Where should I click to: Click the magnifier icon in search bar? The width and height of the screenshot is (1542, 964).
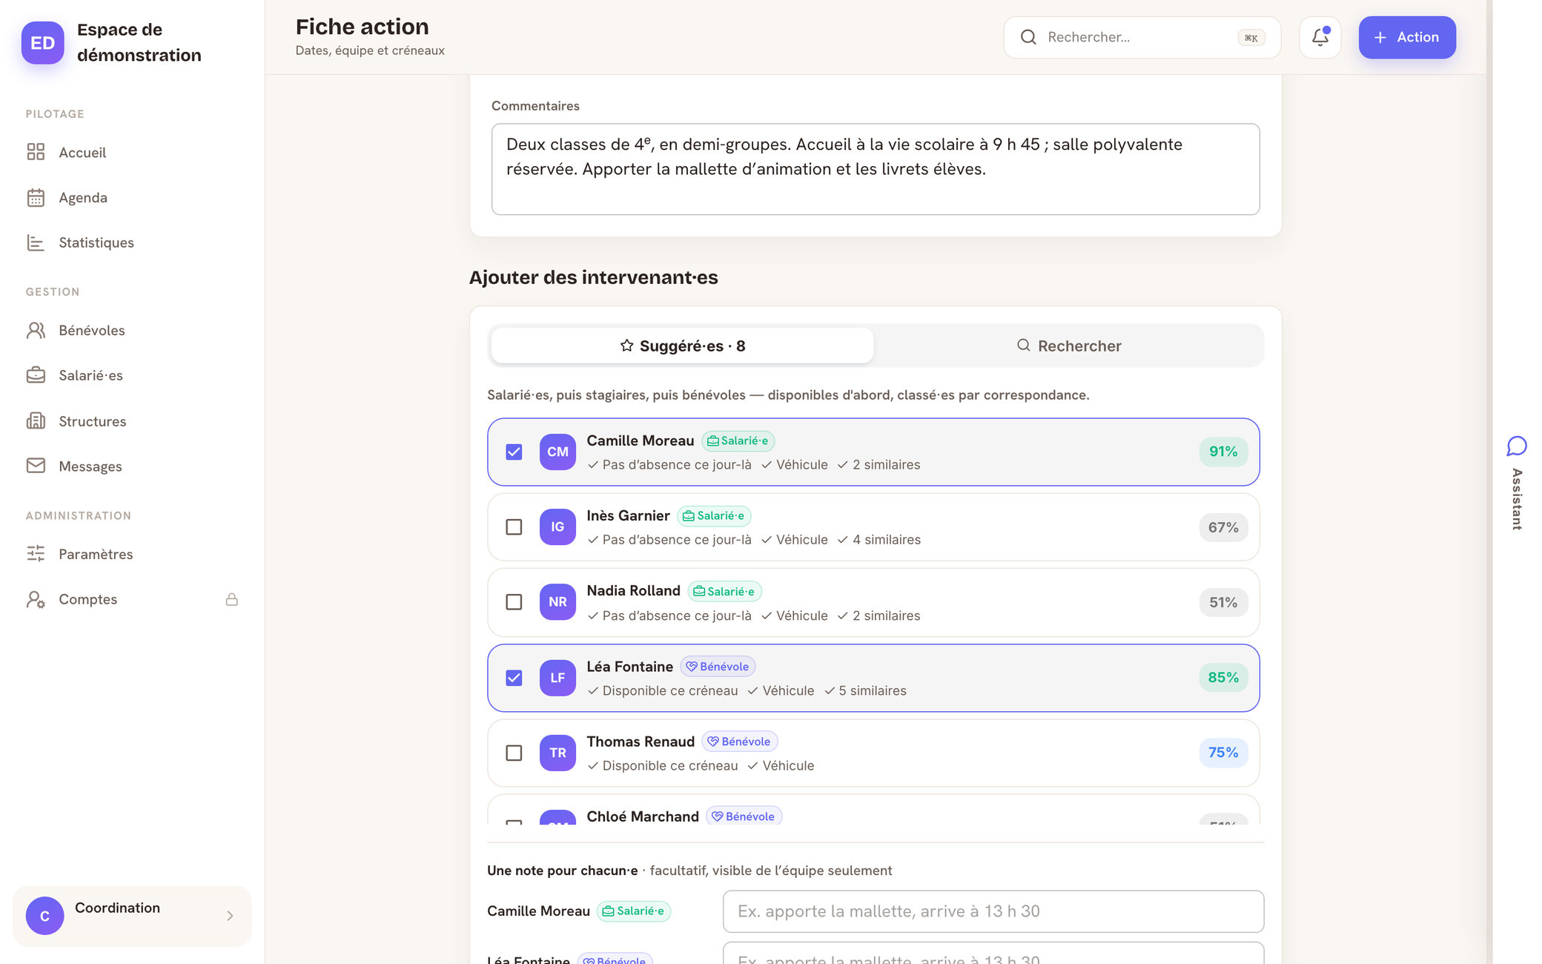coord(1028,37)
